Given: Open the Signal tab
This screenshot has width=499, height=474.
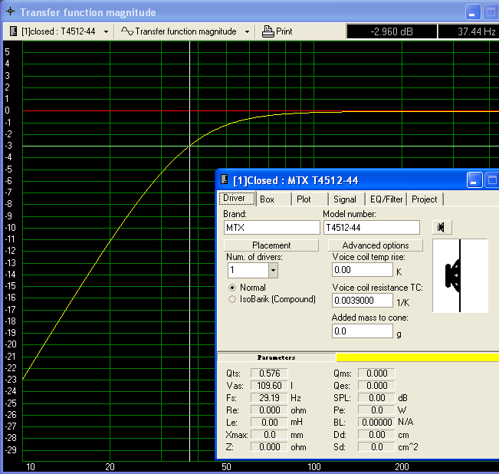Looking at the screenshot, I should 347,199.
